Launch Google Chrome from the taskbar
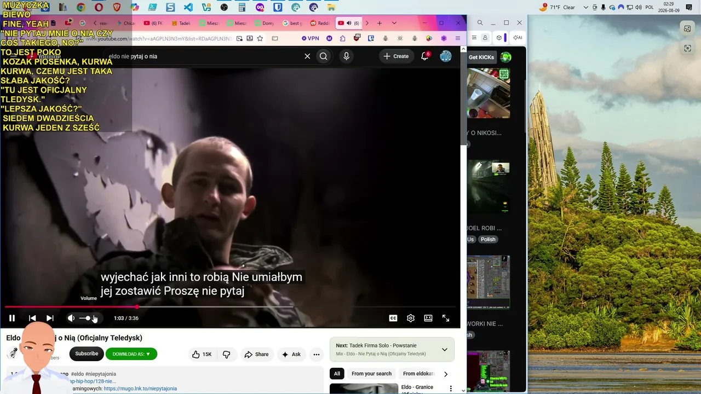This screenshot has width=701, height=394. click(81, 7)
